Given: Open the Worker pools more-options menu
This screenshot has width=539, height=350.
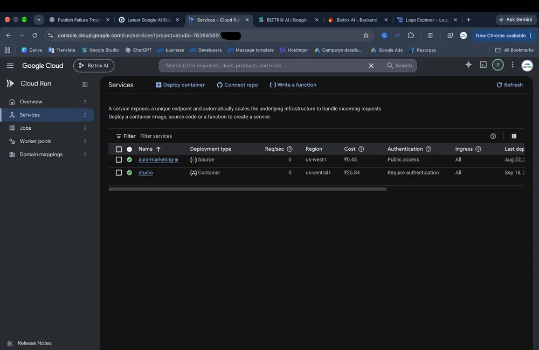Looking at the screenshot, I should 85,141.
